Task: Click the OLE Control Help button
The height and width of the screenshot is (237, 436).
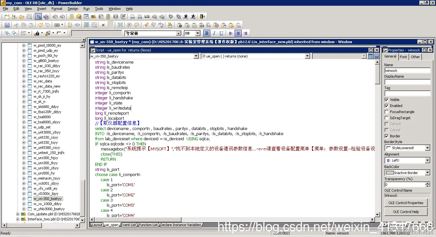Action: click(x=406, y=212)
